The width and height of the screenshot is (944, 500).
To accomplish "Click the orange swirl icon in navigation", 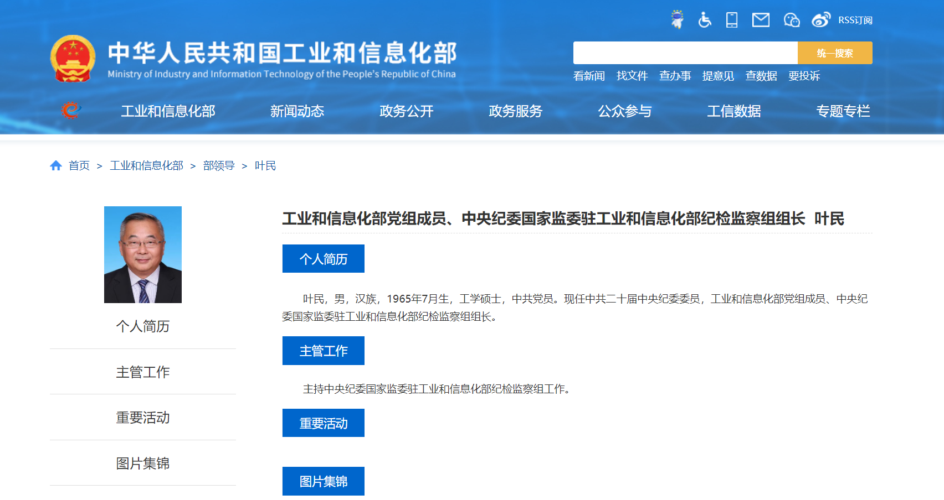I will (71, 111).
